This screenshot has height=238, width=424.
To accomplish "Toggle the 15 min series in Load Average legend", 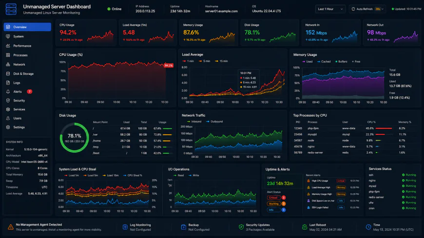I will tap(221, 61).
